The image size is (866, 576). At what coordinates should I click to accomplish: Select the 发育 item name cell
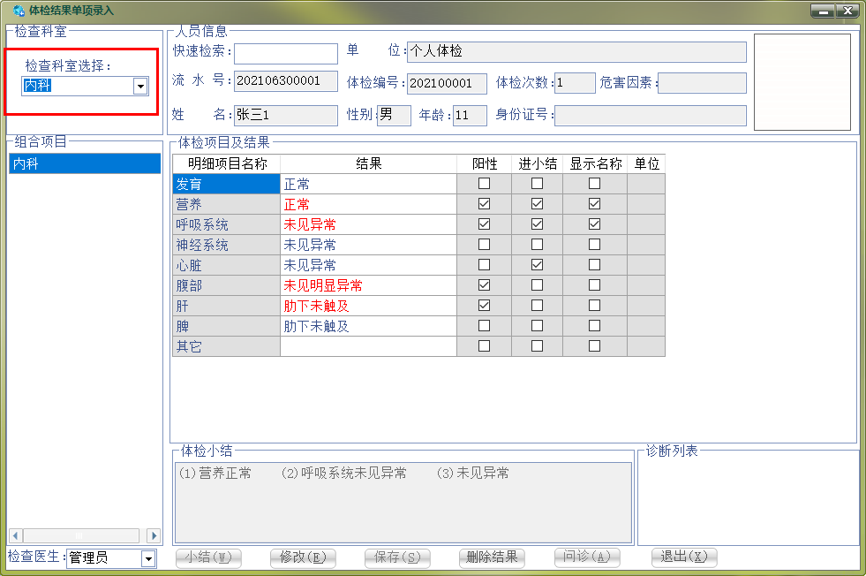click(227, 184)
